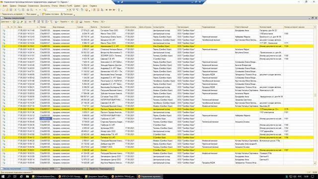Click the Open file toolbar icon
Viewport: 318px width, 179px height.
(x=7, y=10)
